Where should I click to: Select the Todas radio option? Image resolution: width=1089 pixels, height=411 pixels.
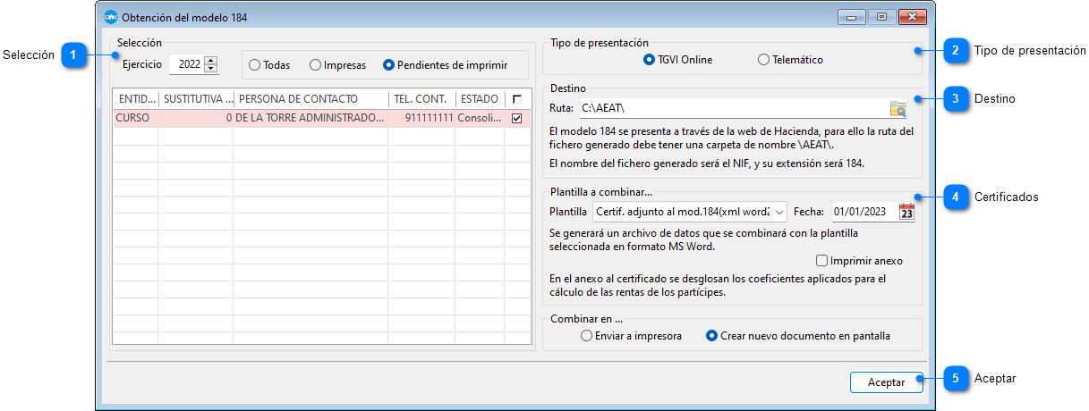tap(255, 65)
